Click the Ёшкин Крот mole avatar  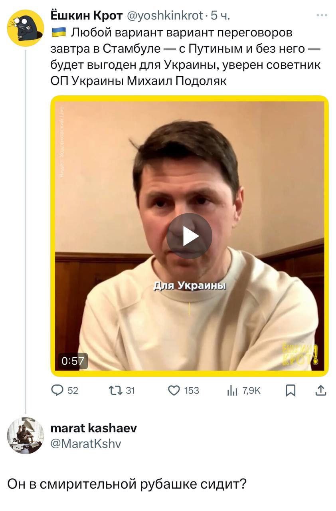click(x=26, y=28)
